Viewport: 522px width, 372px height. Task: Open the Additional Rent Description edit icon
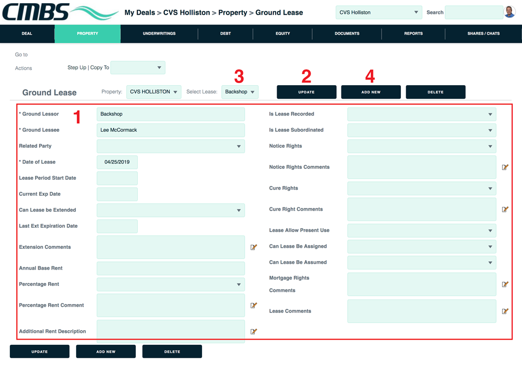(x=254, y=331)
